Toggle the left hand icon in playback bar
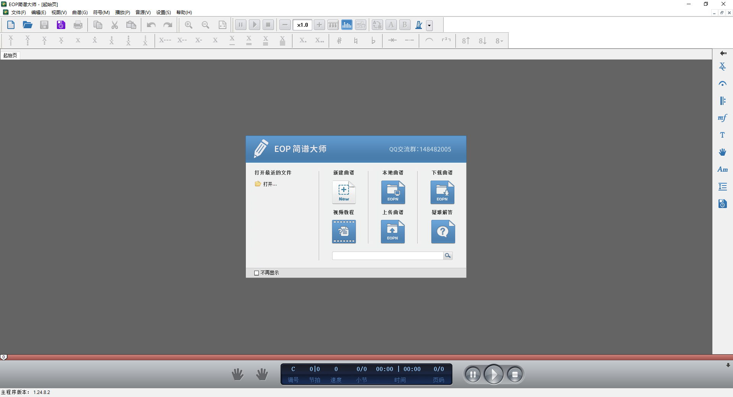The width and height of the screenshot is (733, 397). click(x=237, y=374)
